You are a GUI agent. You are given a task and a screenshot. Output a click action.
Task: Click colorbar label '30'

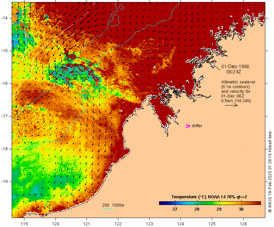click(x=241, y=209)
